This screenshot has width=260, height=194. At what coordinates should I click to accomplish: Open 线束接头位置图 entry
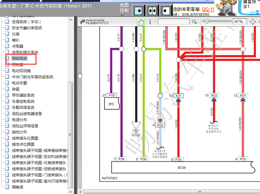25,138
